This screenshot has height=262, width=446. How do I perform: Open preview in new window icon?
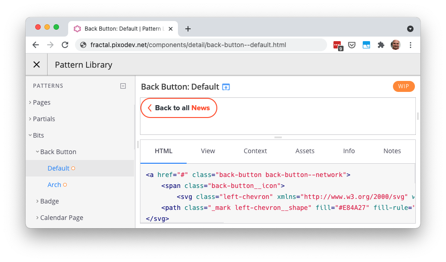pos(226,87)
